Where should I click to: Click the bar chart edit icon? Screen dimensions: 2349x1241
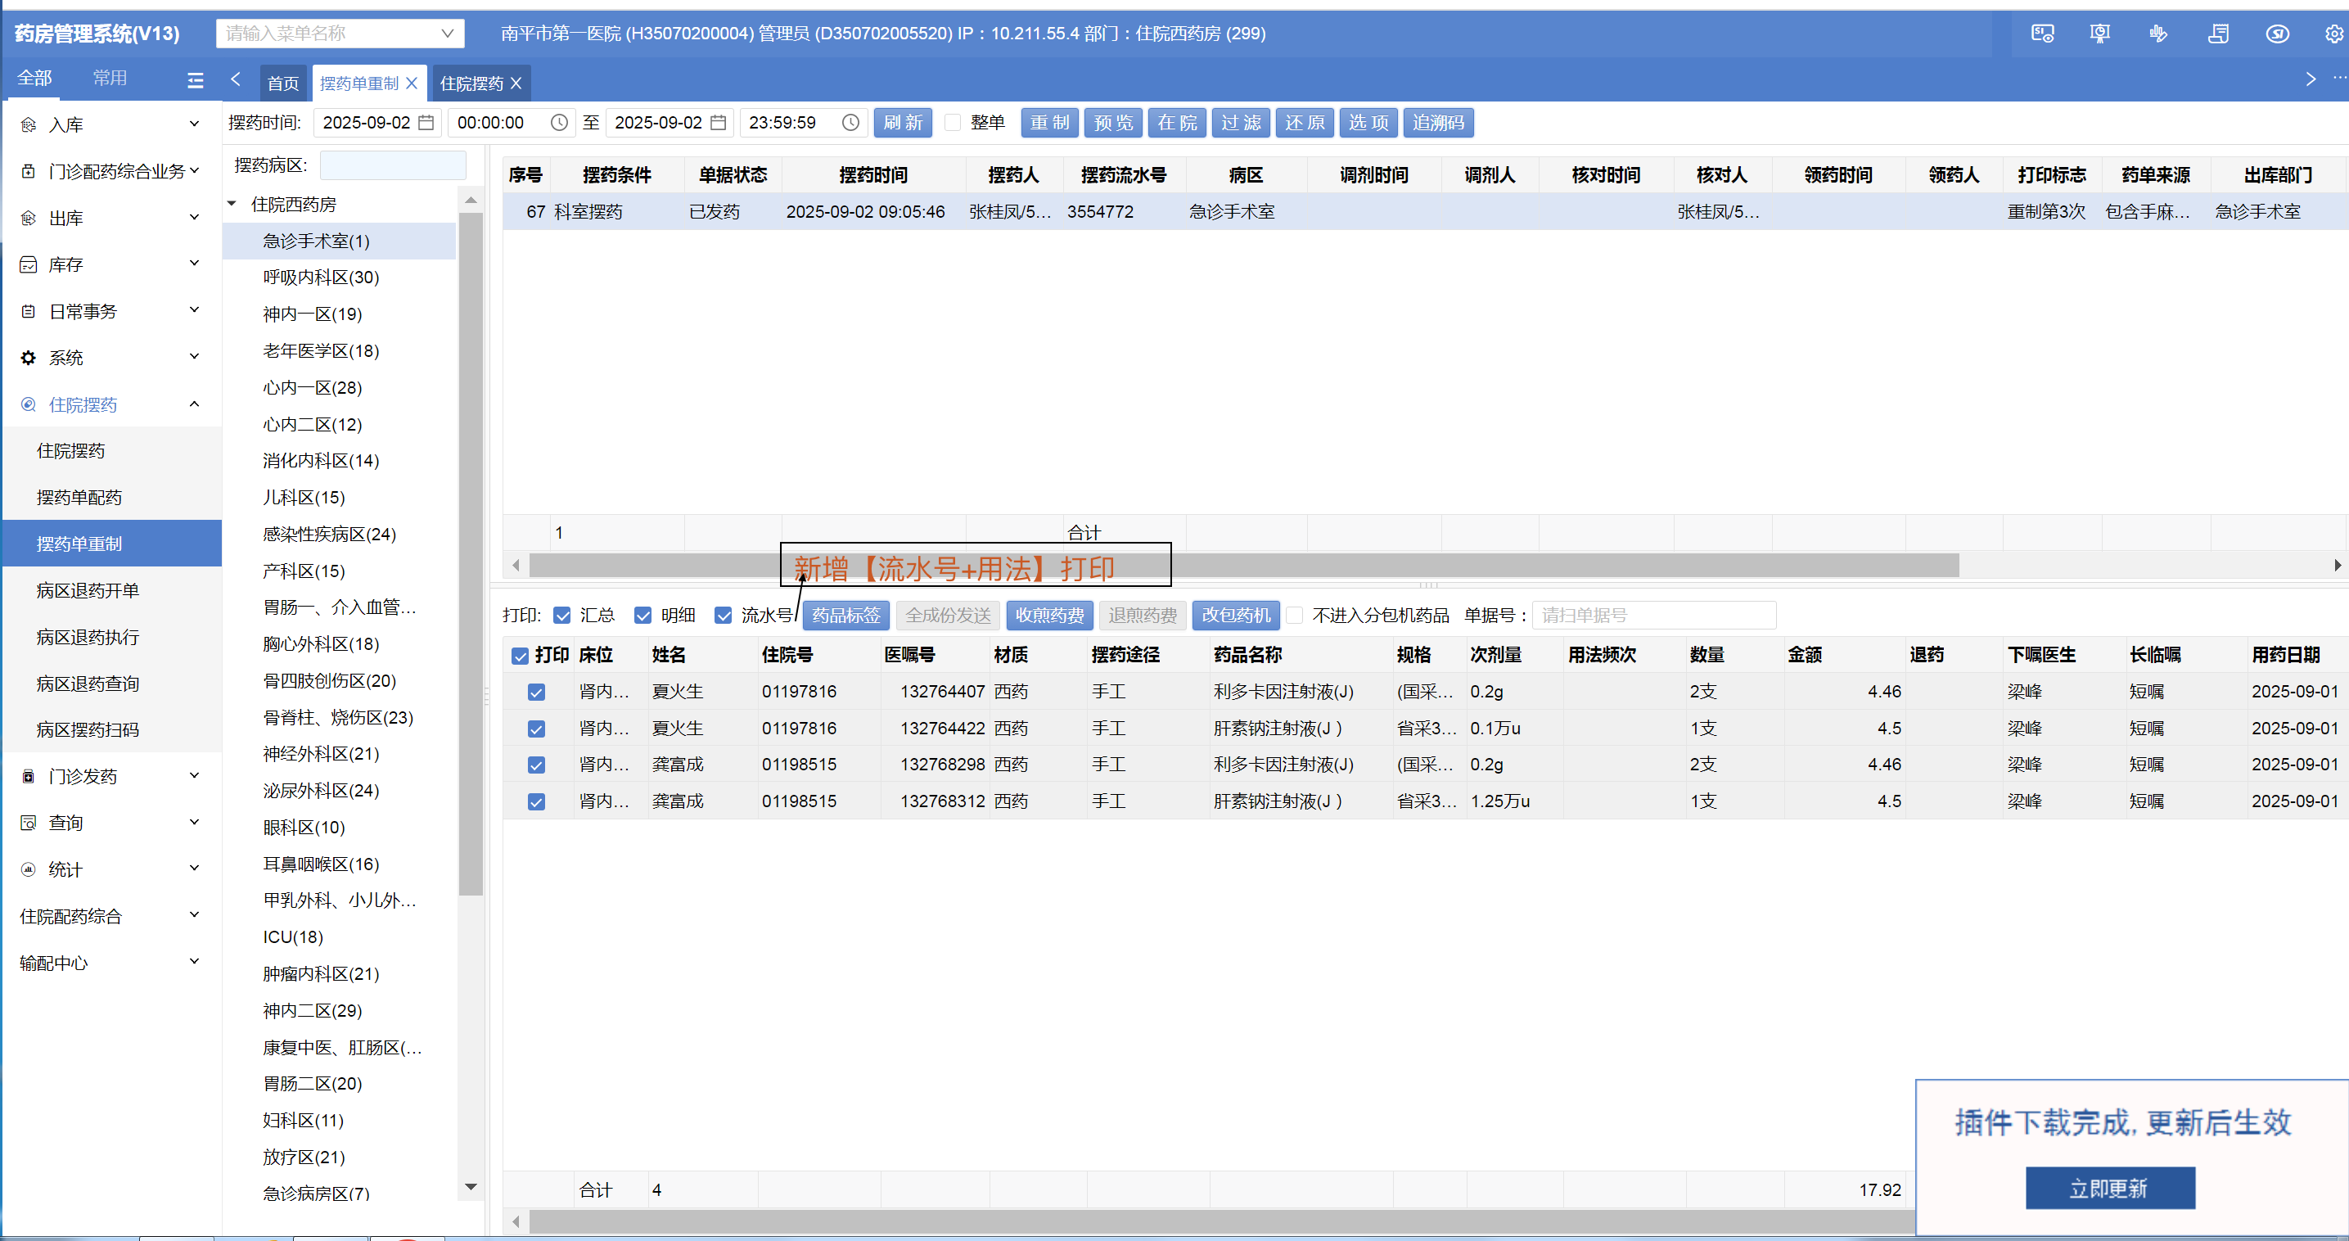[2157, 34]
